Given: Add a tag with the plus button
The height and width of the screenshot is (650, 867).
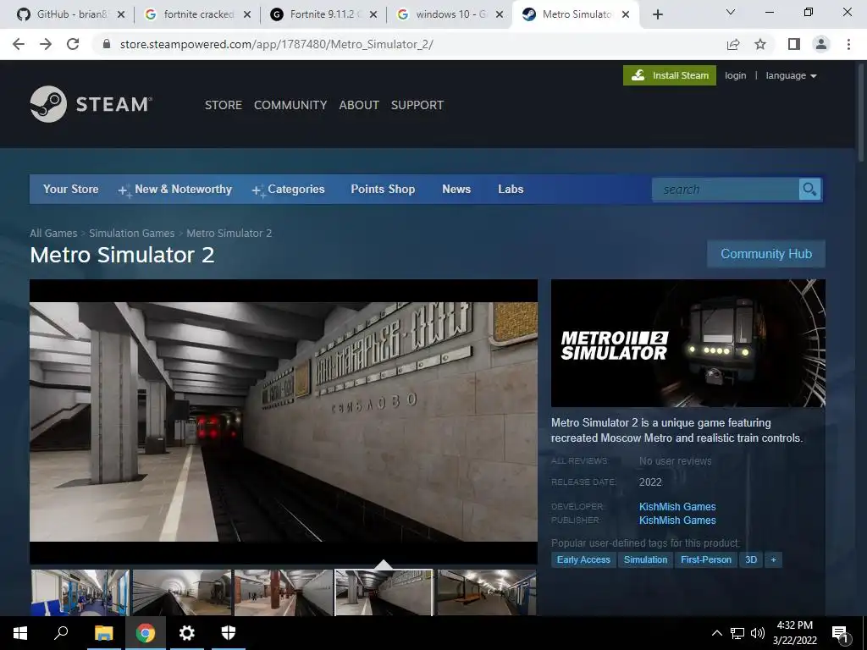Looking at the screenshot, I should click(773, 560).
